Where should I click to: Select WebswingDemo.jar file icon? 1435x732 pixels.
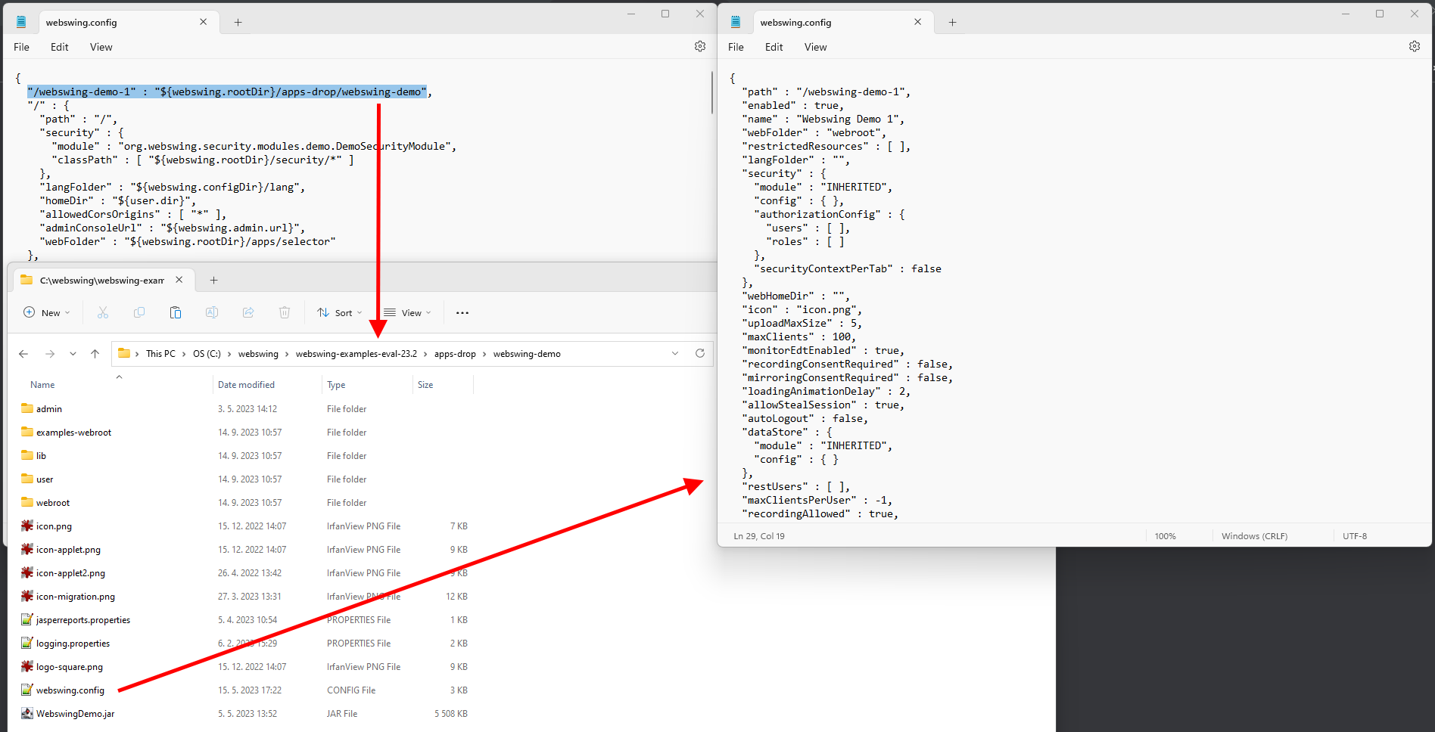point(27,713)
